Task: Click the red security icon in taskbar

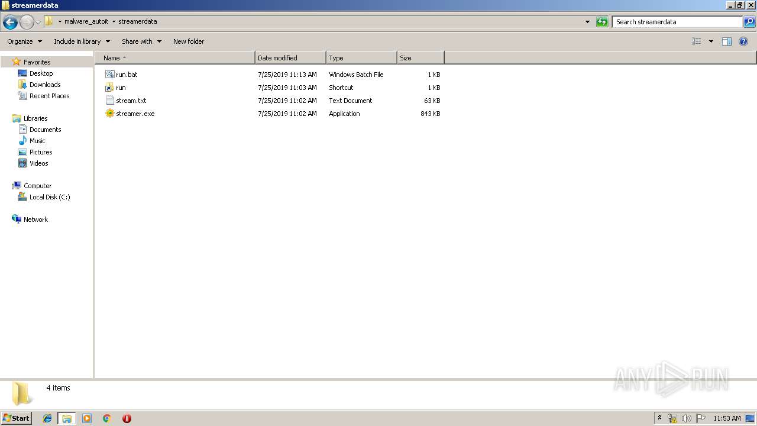Action: tap(127, 418)
